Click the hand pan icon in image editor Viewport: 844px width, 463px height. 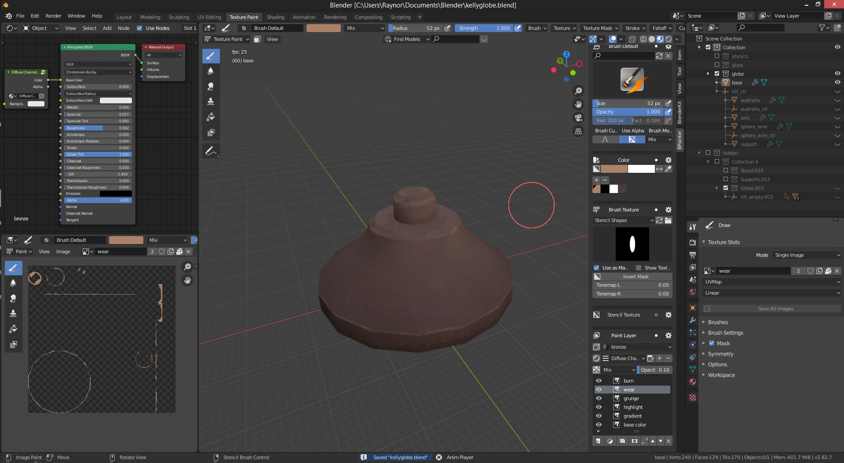click(187, 280)
